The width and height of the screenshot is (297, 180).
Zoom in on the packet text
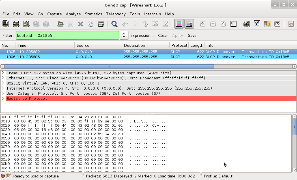pos(203,24)
